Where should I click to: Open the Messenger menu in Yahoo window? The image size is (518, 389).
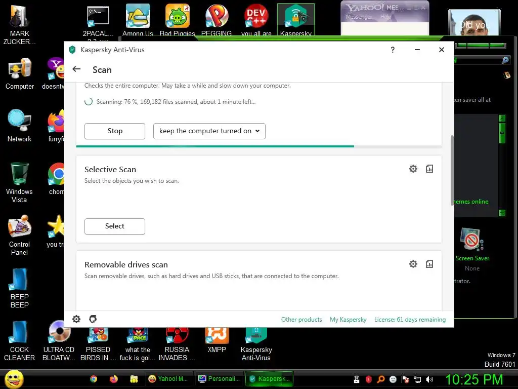point(359,17)
